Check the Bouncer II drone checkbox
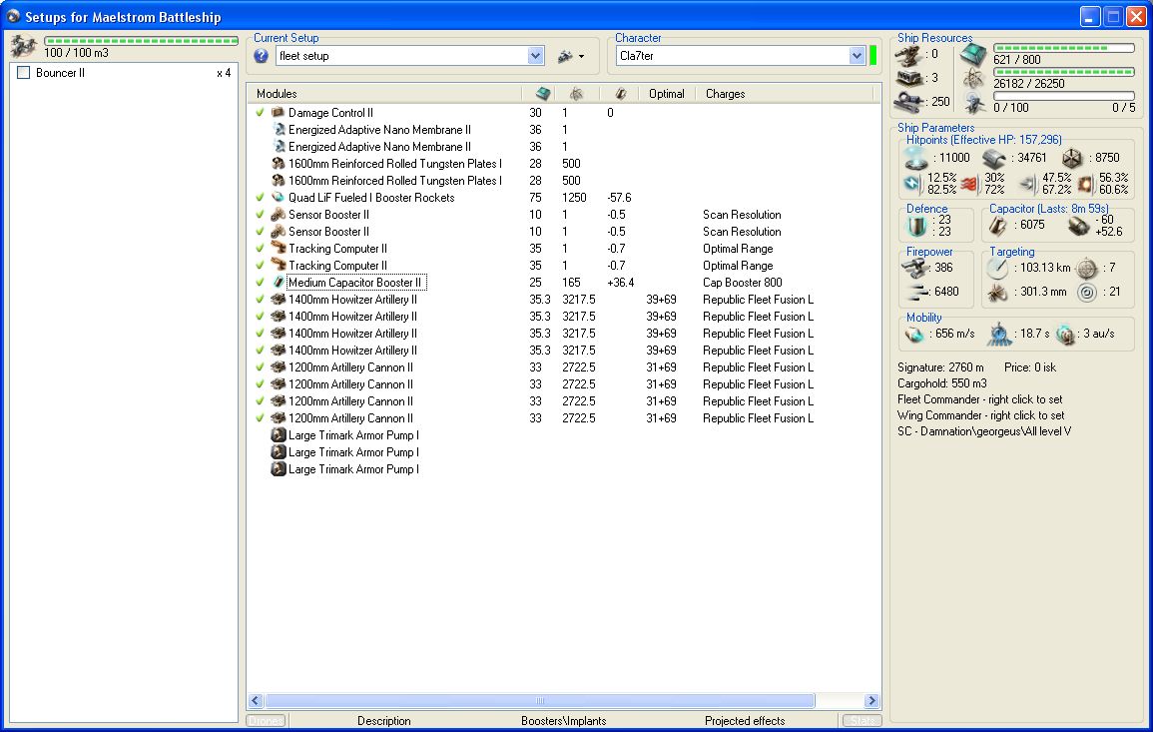 coord(24,73)
